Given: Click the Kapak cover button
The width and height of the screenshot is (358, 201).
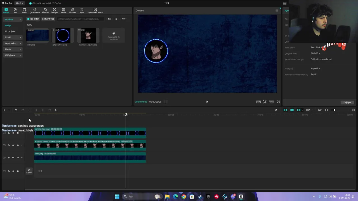Looking at the screenshot, I should (29, 171).
